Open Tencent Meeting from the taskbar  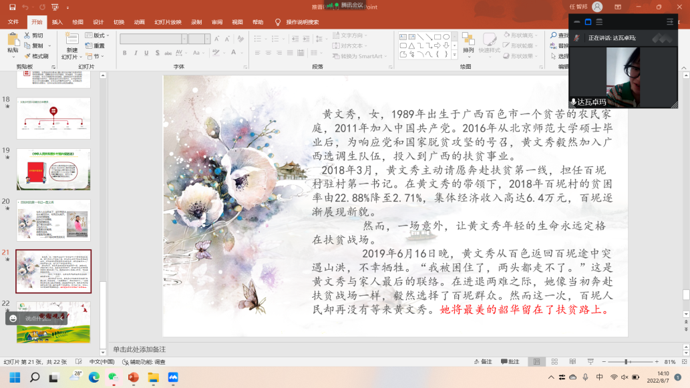point(173,377)
